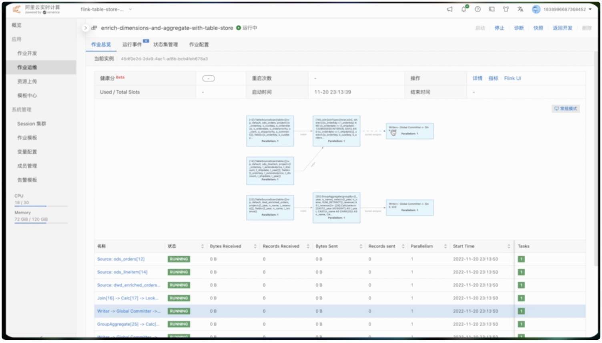
Task: Switch to the 状态集管理 tab
Action: pyautogui.click(x=166, y=44)
